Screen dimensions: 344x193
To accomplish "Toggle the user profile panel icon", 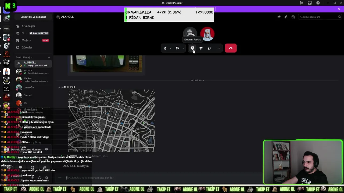I will tap(293, 17).
